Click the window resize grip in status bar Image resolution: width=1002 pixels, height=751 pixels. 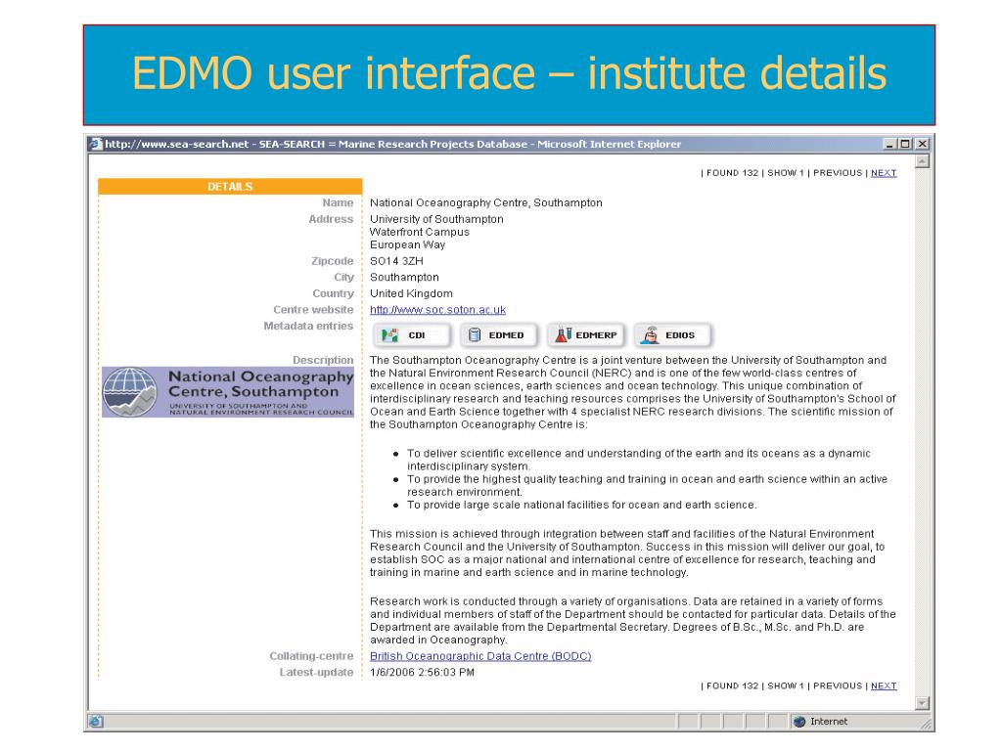point(926,723)
